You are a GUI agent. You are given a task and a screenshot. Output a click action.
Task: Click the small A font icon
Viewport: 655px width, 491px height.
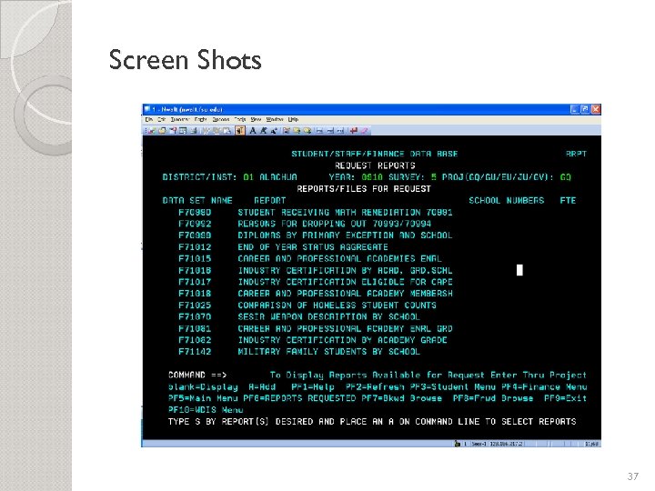274,131
